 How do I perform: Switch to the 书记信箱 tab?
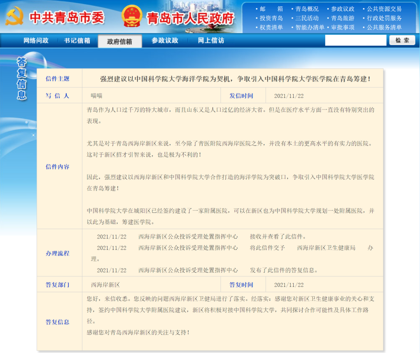point(77,41)
